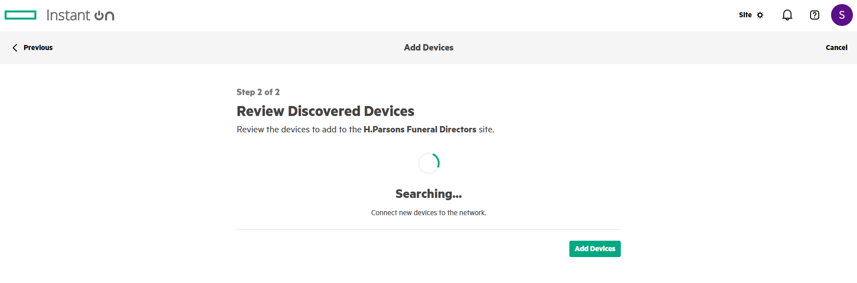Viewport: 857px width, 283px height.
Task: Click the green HPE rectangle logo
Action: [20, 15]
